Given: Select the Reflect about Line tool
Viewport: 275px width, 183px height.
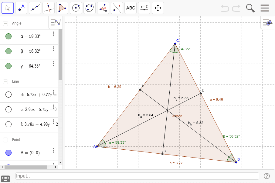Looking at the screenshot, I should point(117,8).
